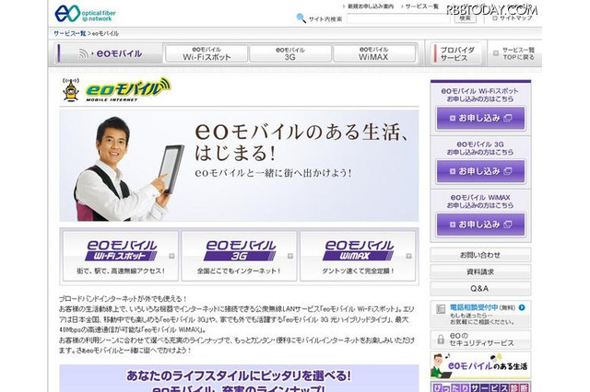The width and height of the screenshot is (590, 392).
Task: Click the arrow icon on the WiMAX card
Action: pyautogui.click(x=408, y=256)
